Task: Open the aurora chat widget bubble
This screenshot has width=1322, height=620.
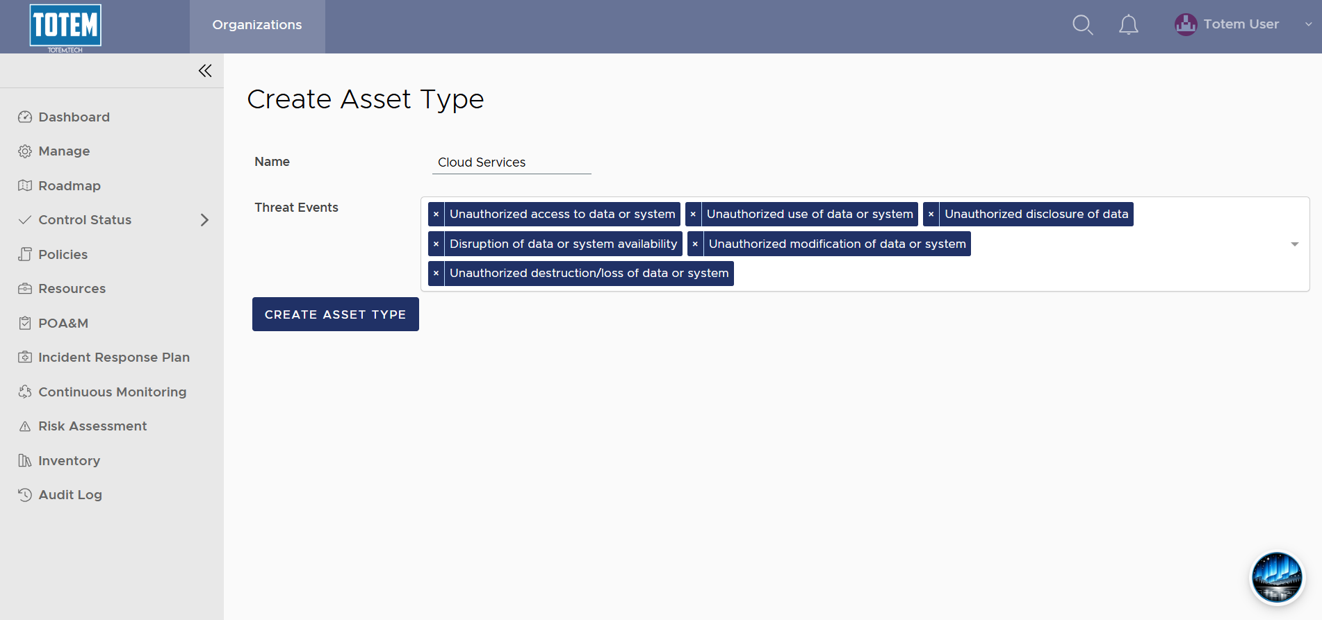Action: (1277, 578)
